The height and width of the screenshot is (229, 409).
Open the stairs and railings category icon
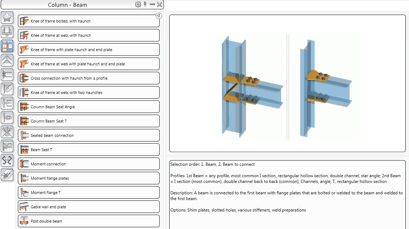point(7,146)
